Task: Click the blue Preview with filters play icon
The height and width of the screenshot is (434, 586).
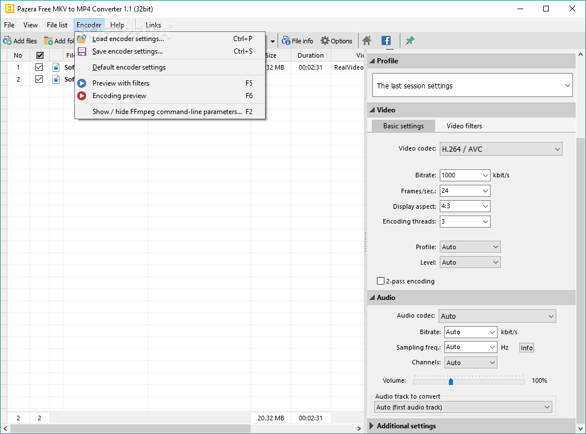Action: tap(82, 83)
